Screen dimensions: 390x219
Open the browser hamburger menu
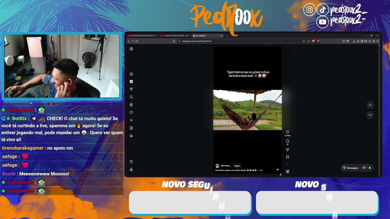[378, 41]
